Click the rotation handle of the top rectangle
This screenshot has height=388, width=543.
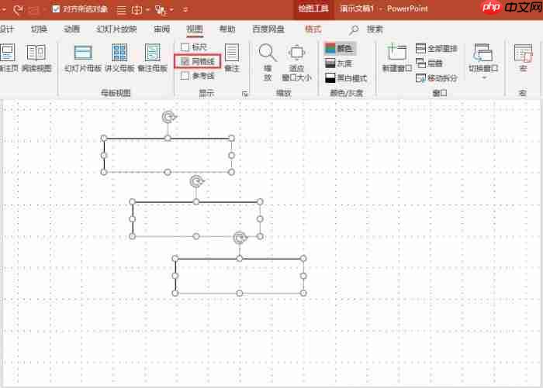point(168,117)
